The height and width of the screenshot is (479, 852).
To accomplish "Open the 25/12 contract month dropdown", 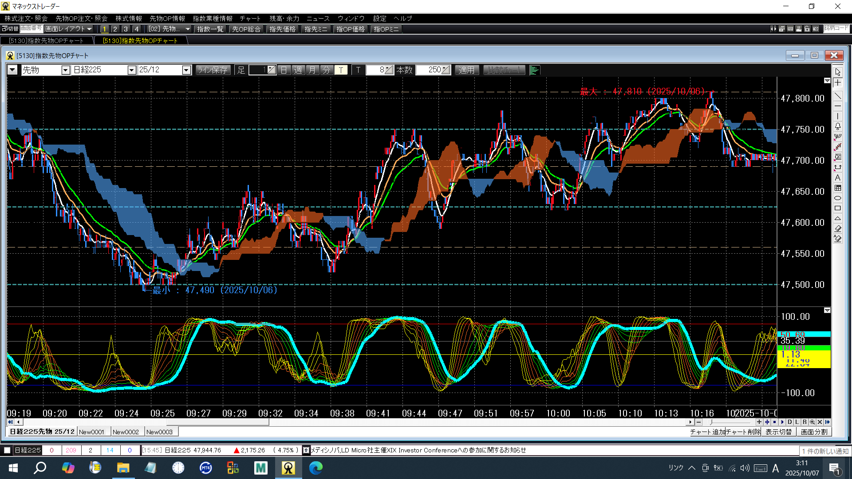I will 186,70.
